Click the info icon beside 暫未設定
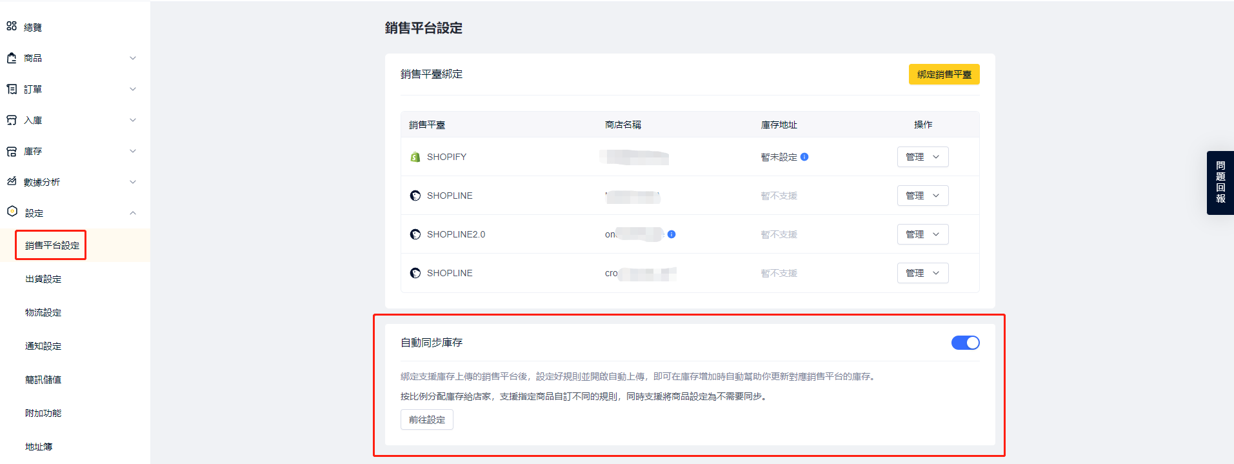Screen dimensions: 1234x464 pos(804,157)
